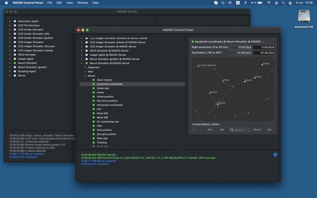This screenshot has width=317, height=198.
Task: Select the Slew rate property
Action: 102,138
